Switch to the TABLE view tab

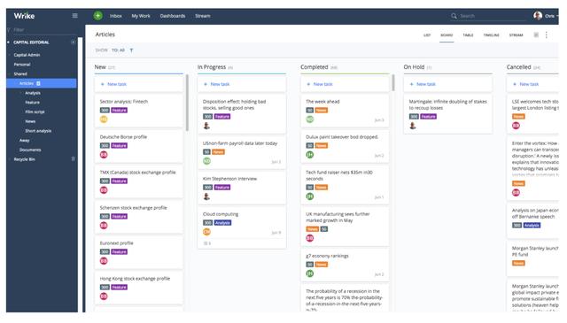468,35
